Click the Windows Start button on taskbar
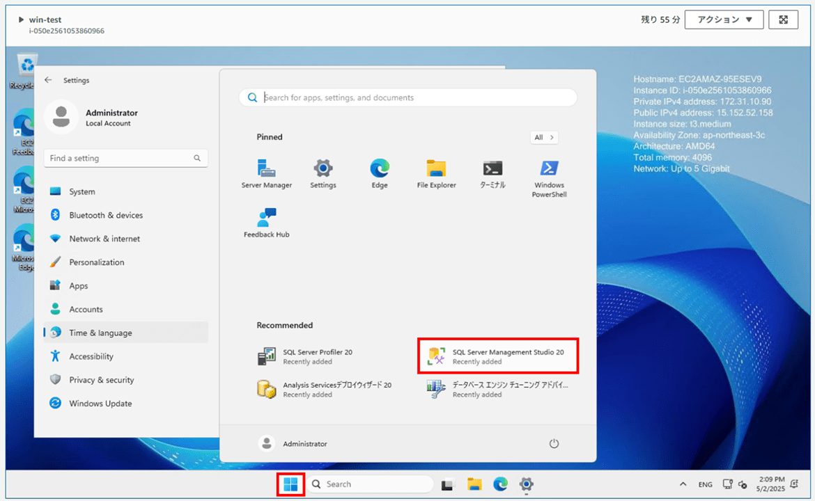This screenshot has width=815, height=501. coord(290,484)
